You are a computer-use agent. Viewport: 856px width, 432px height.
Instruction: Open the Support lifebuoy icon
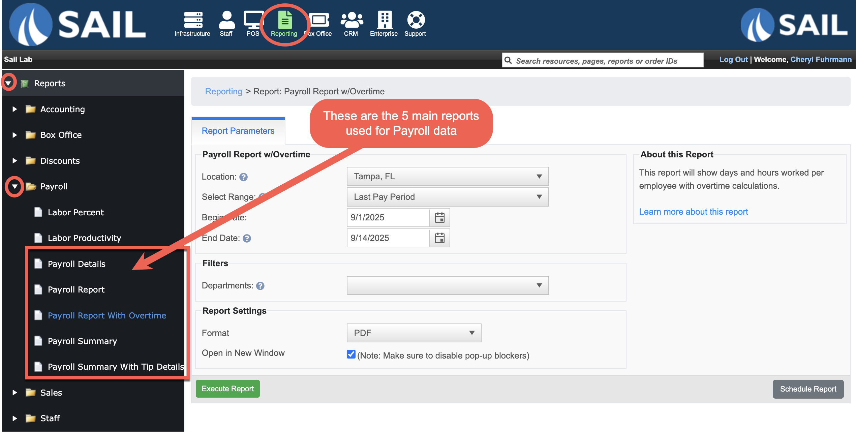pyautogui.click(x=416, y=20)
